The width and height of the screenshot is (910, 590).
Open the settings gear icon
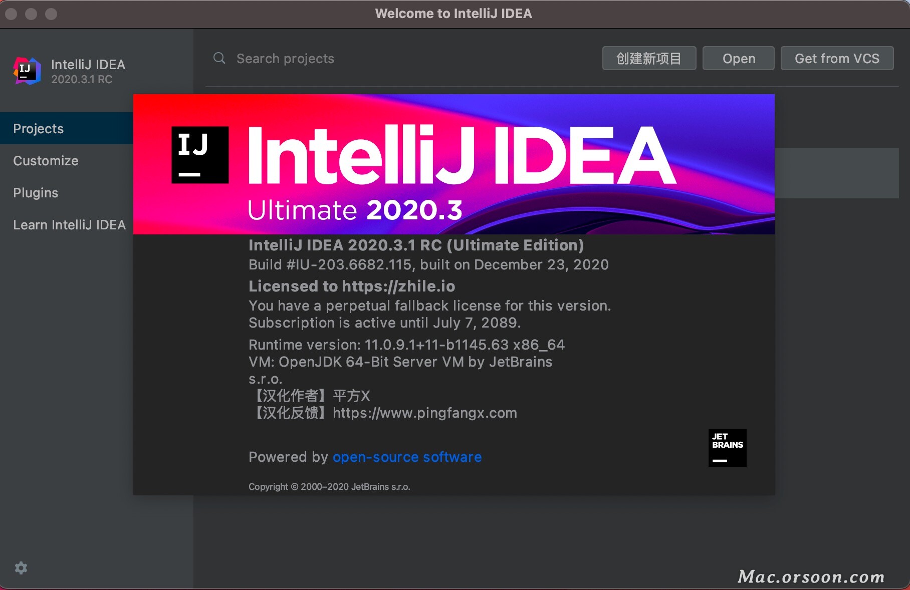[x=21, y=568]
